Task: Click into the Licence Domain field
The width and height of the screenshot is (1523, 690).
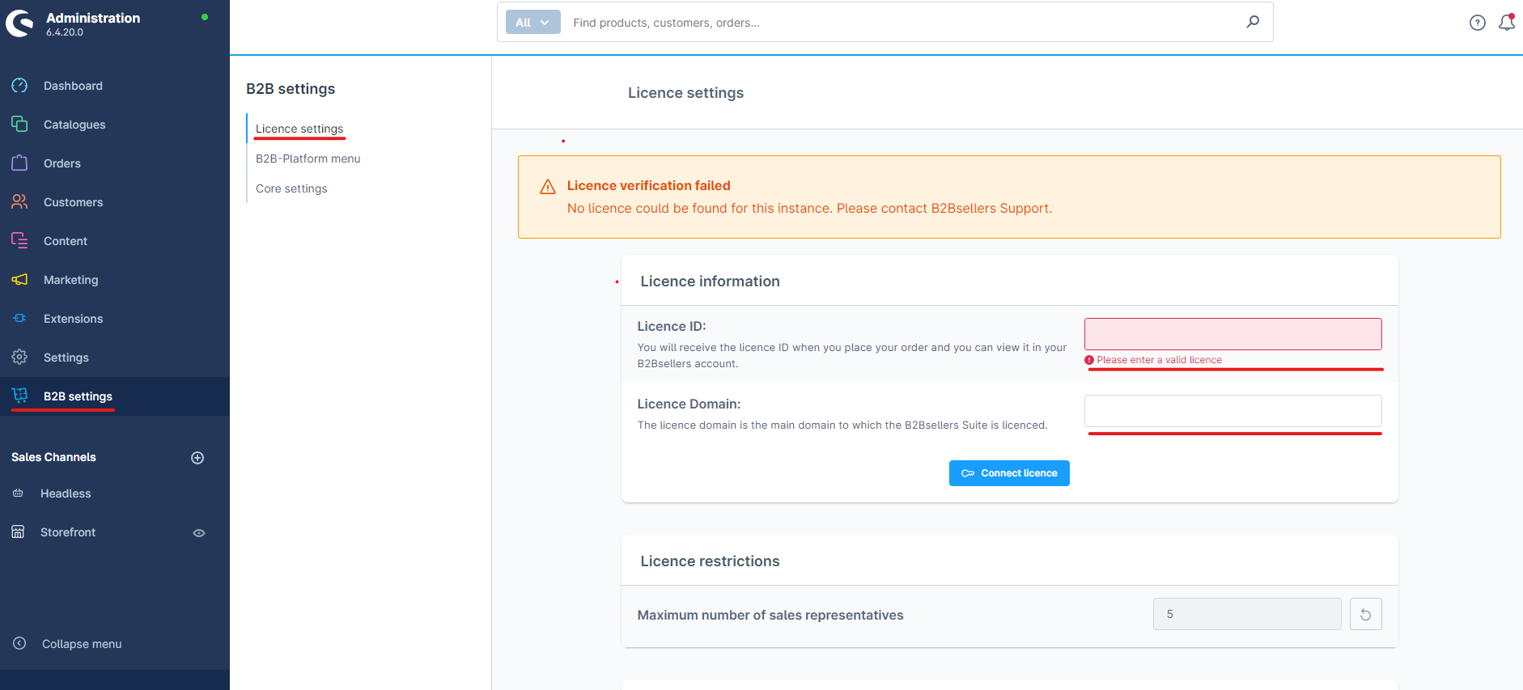Action: pos(1232,411)
